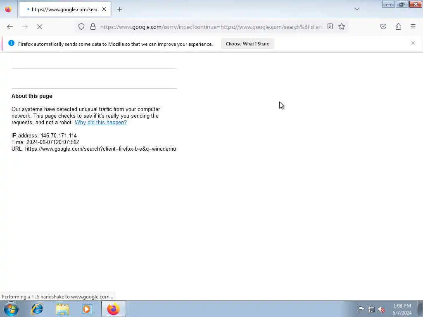Close the google.com search tab
Image resolution: width=423 pixels, height=317 pixels.
104,9
